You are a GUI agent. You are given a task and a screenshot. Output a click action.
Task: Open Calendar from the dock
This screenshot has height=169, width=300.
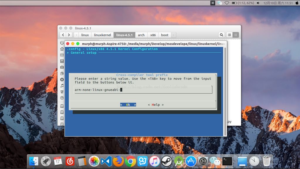tap(58, 161)
